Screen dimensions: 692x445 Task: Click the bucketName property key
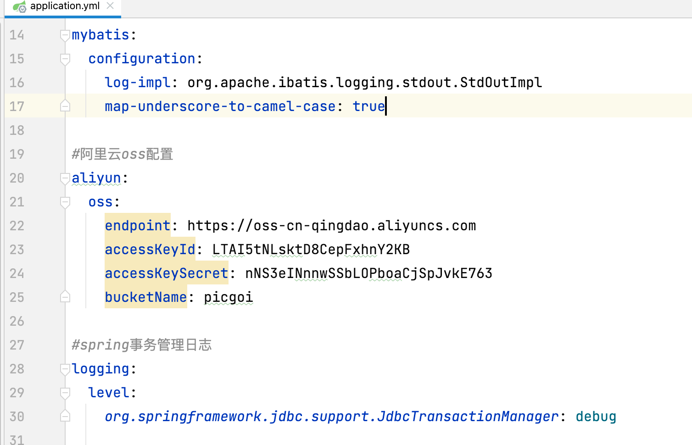pyautogui.click(x=146, y=297)
